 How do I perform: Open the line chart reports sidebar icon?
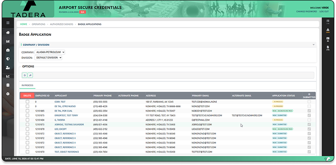(x=8, y=76)
